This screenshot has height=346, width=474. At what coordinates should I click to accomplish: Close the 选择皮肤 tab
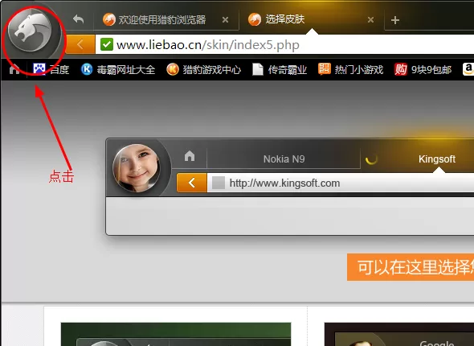coord(370,20)
